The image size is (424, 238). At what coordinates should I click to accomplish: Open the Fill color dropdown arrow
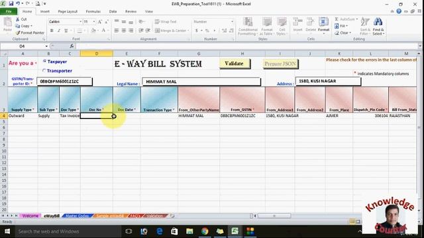click(98, 30)
